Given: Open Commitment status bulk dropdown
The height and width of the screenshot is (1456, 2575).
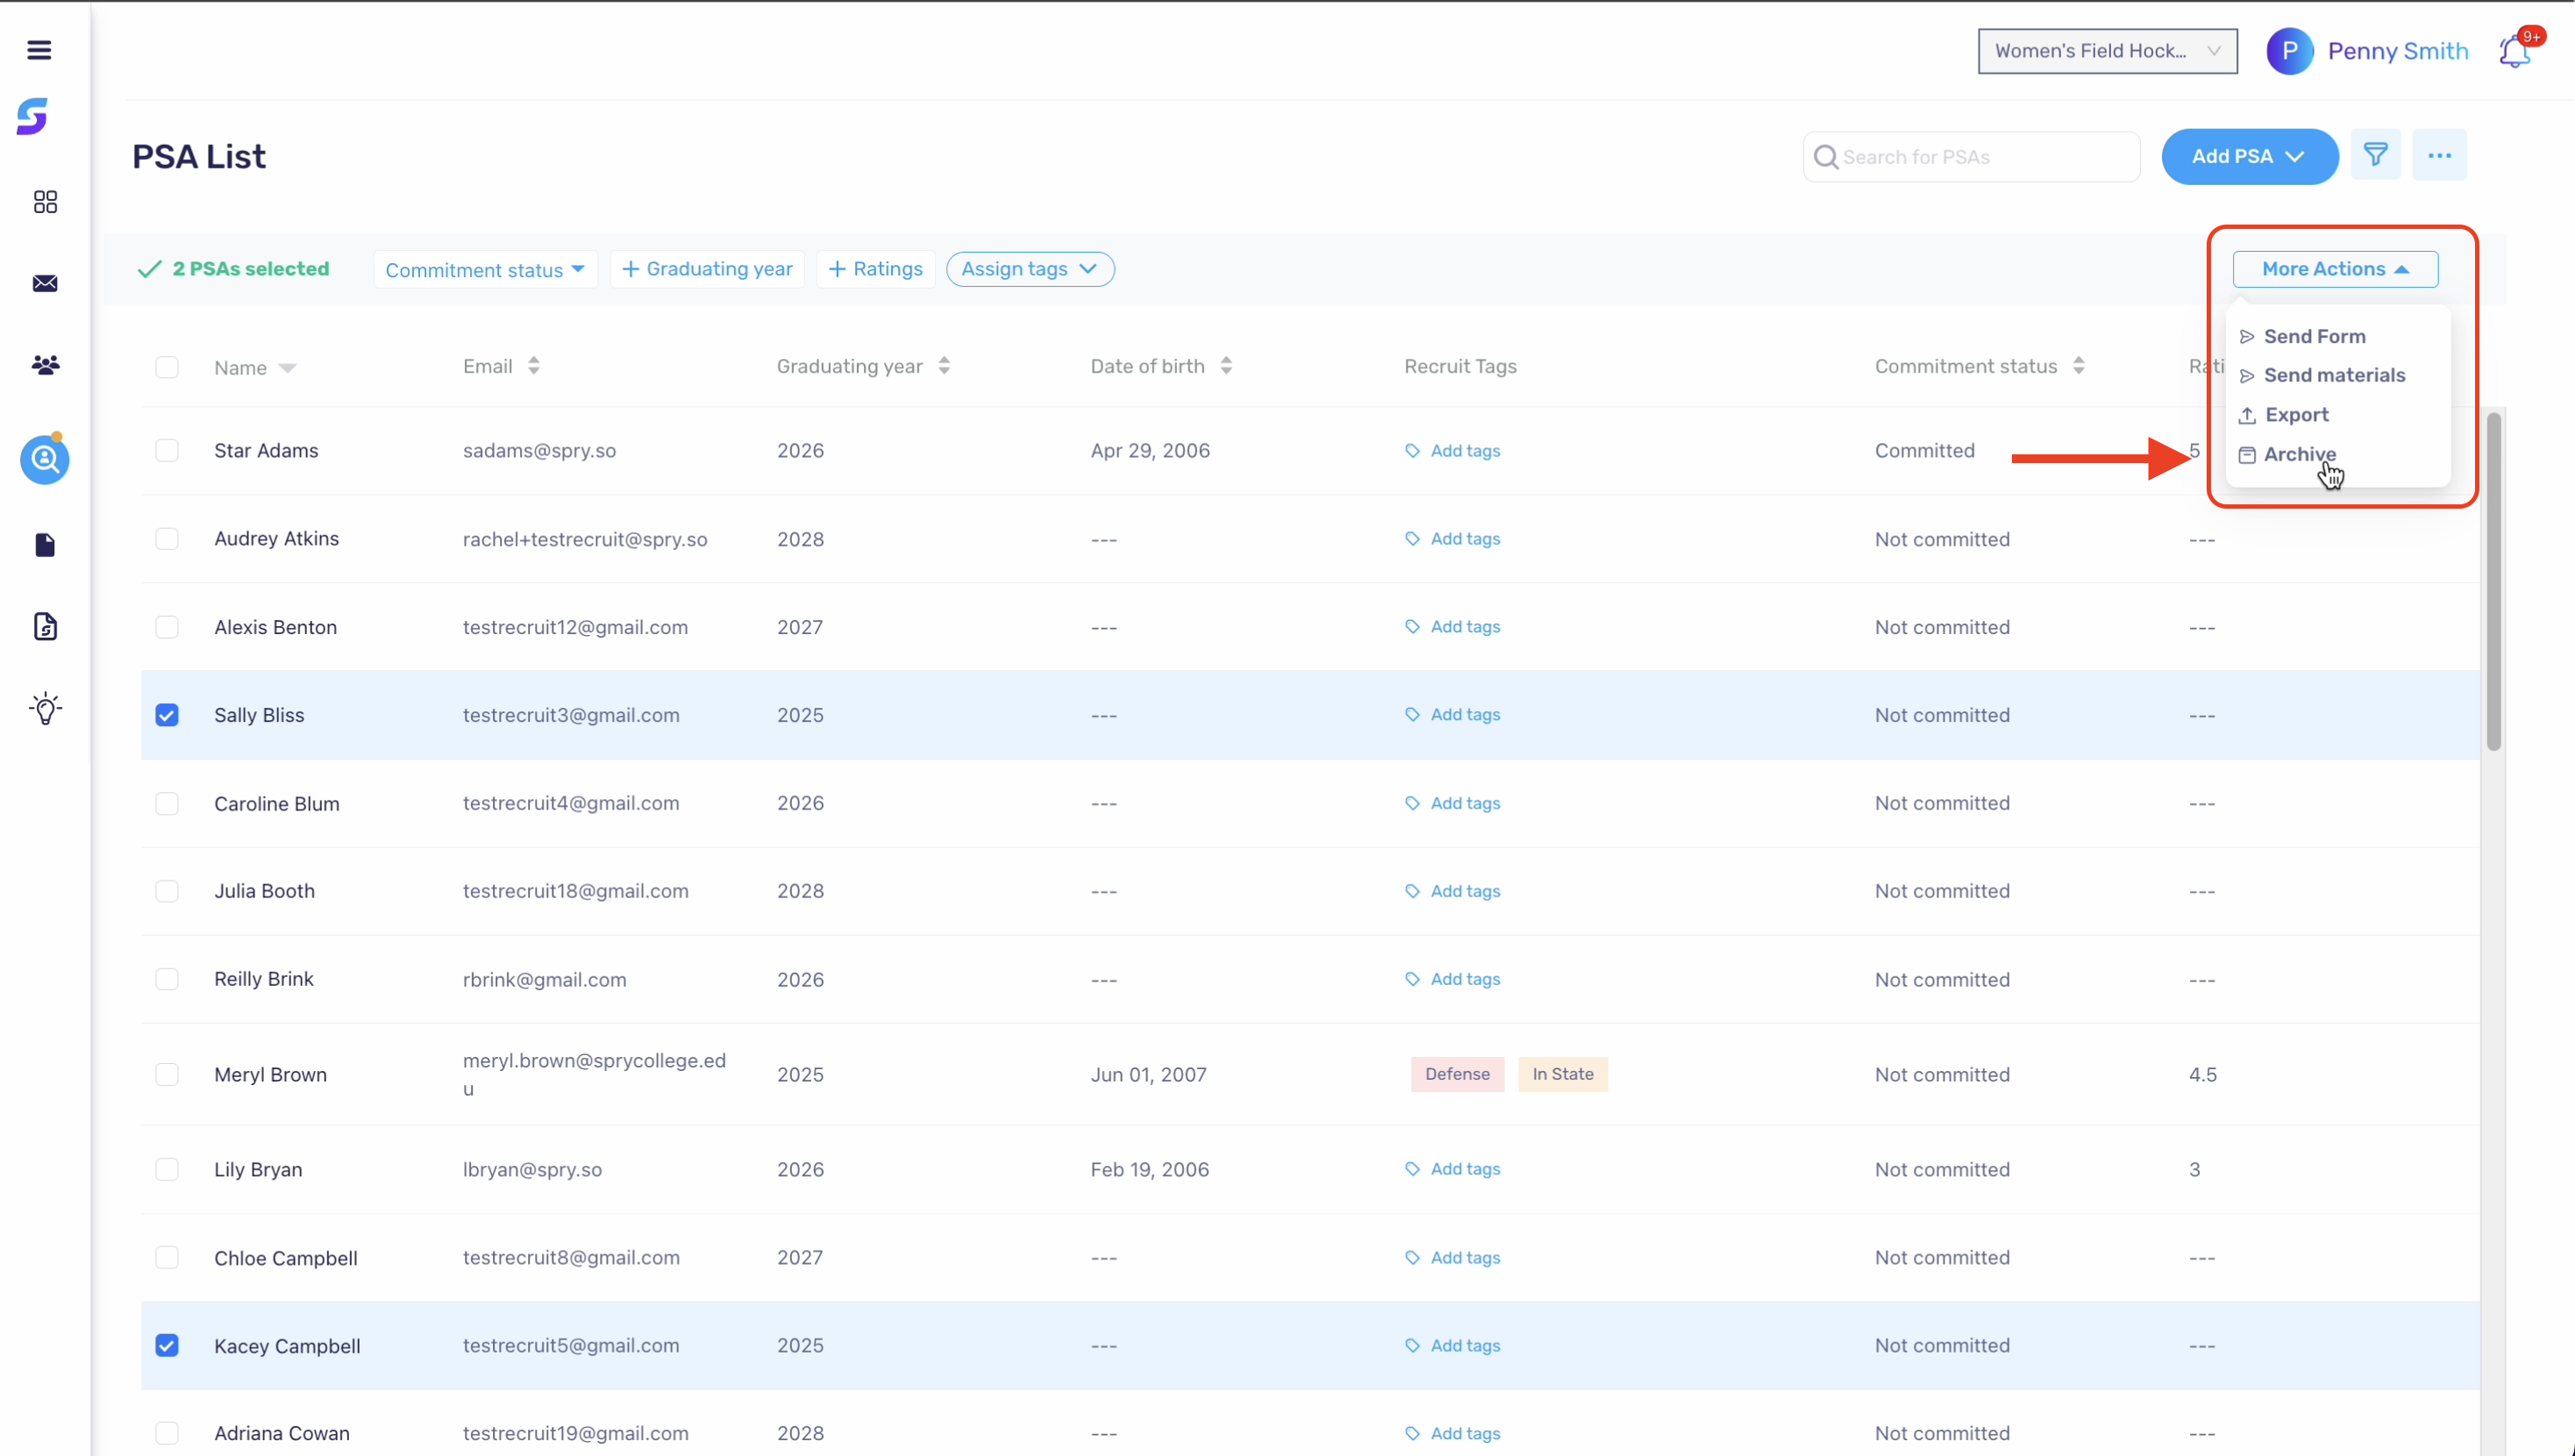Looking at the screenshot, I should (x=485, y=270).
